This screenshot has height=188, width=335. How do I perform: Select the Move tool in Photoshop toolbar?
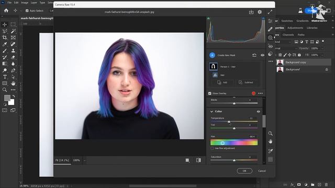pos(5,25)
